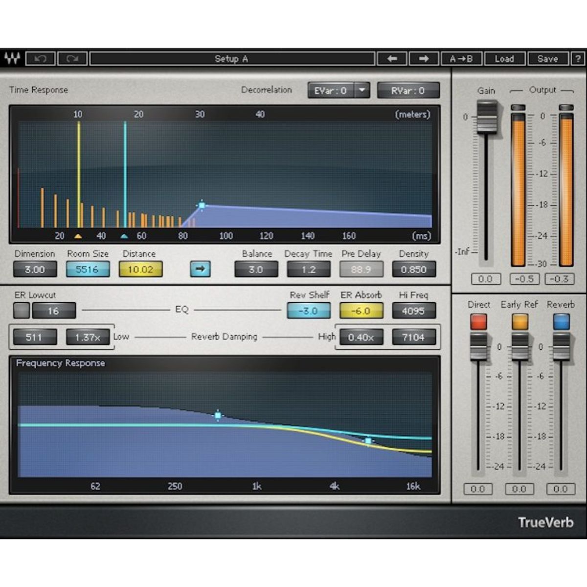The width and height of the screenshot is (587, 587).
Task: Click the RVar decorrelation selector
Action: coord(408,90)
